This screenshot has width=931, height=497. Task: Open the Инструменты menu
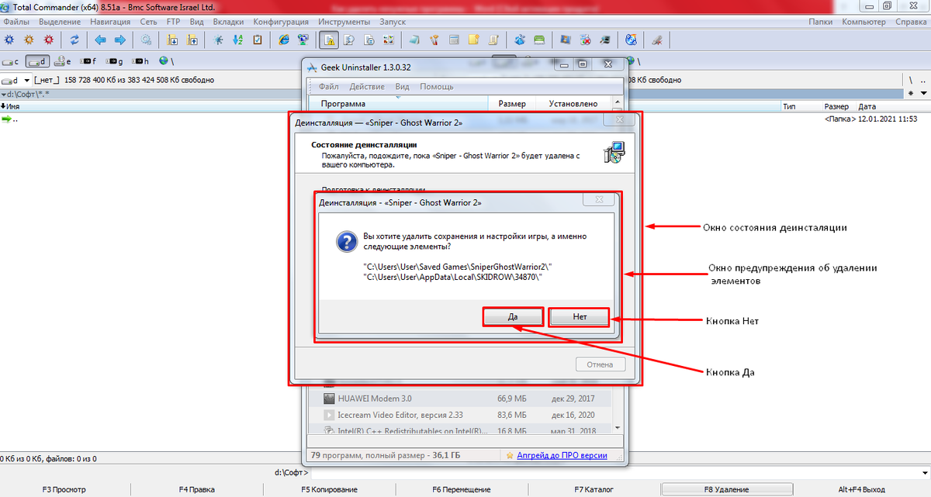pos(344,22)
